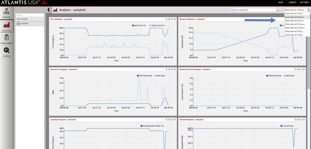The height and width of the screenshot is (149, 311).
Task: Toggle the Idle Time (%) series legend
Action: pos(139,25)
